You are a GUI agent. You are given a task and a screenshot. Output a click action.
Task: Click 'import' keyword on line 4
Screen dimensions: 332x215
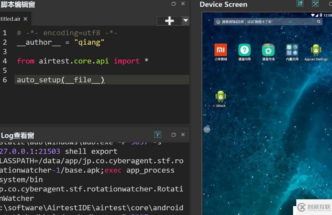pos(127,61)
